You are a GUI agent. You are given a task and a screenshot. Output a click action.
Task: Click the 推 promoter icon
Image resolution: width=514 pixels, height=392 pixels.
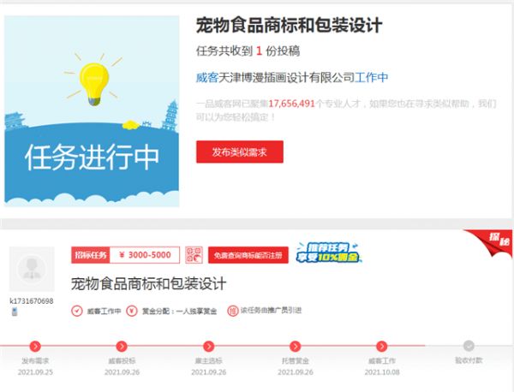point(232,311)
